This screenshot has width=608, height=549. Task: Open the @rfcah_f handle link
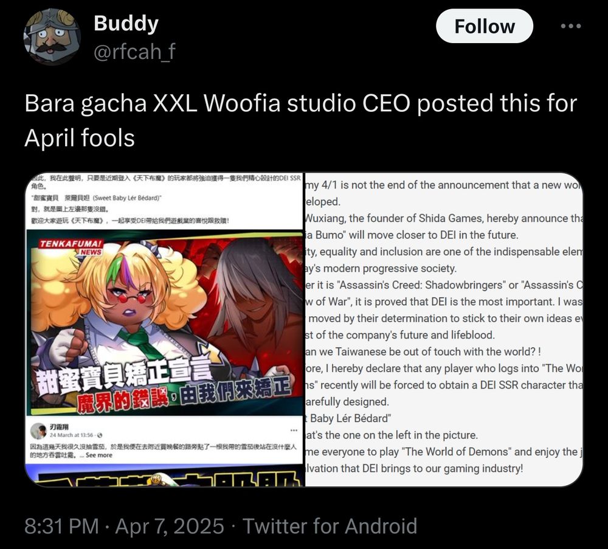coord(134,51)
